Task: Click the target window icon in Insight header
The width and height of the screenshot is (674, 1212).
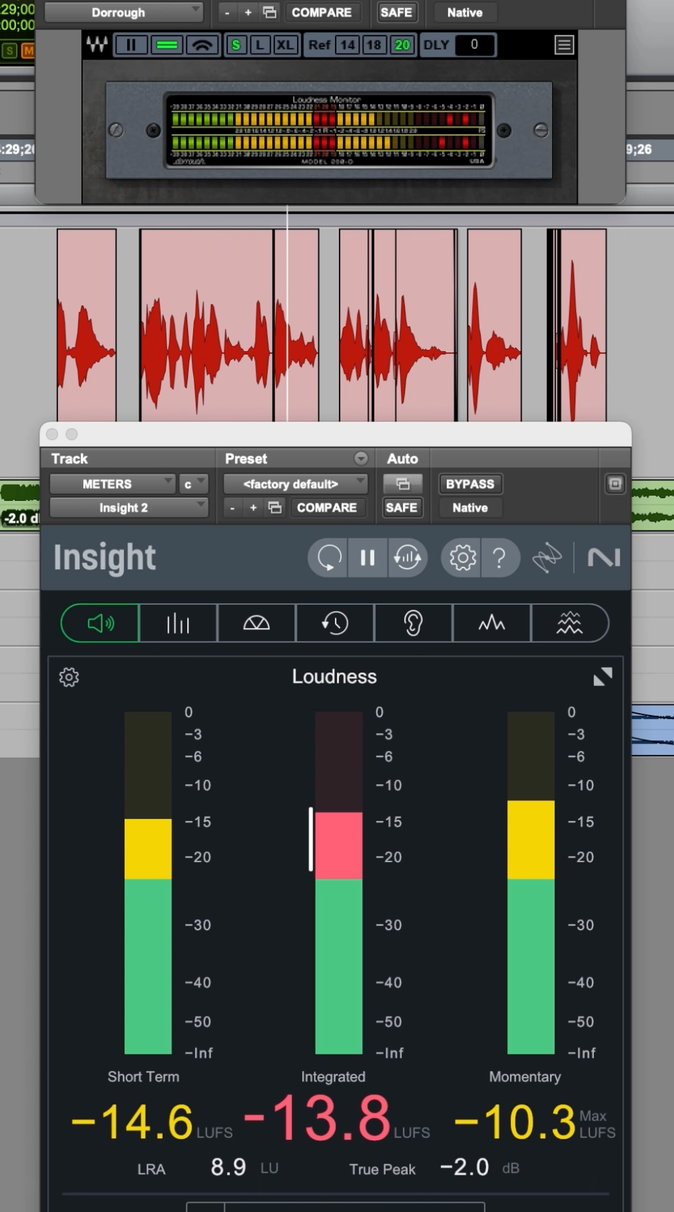Action: [615, 484]
